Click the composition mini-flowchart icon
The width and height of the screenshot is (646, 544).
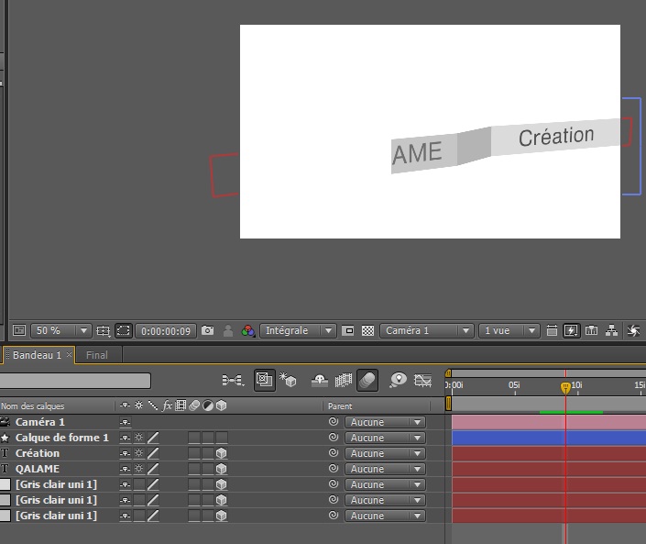pyautogui.click(x=233, y=379)
